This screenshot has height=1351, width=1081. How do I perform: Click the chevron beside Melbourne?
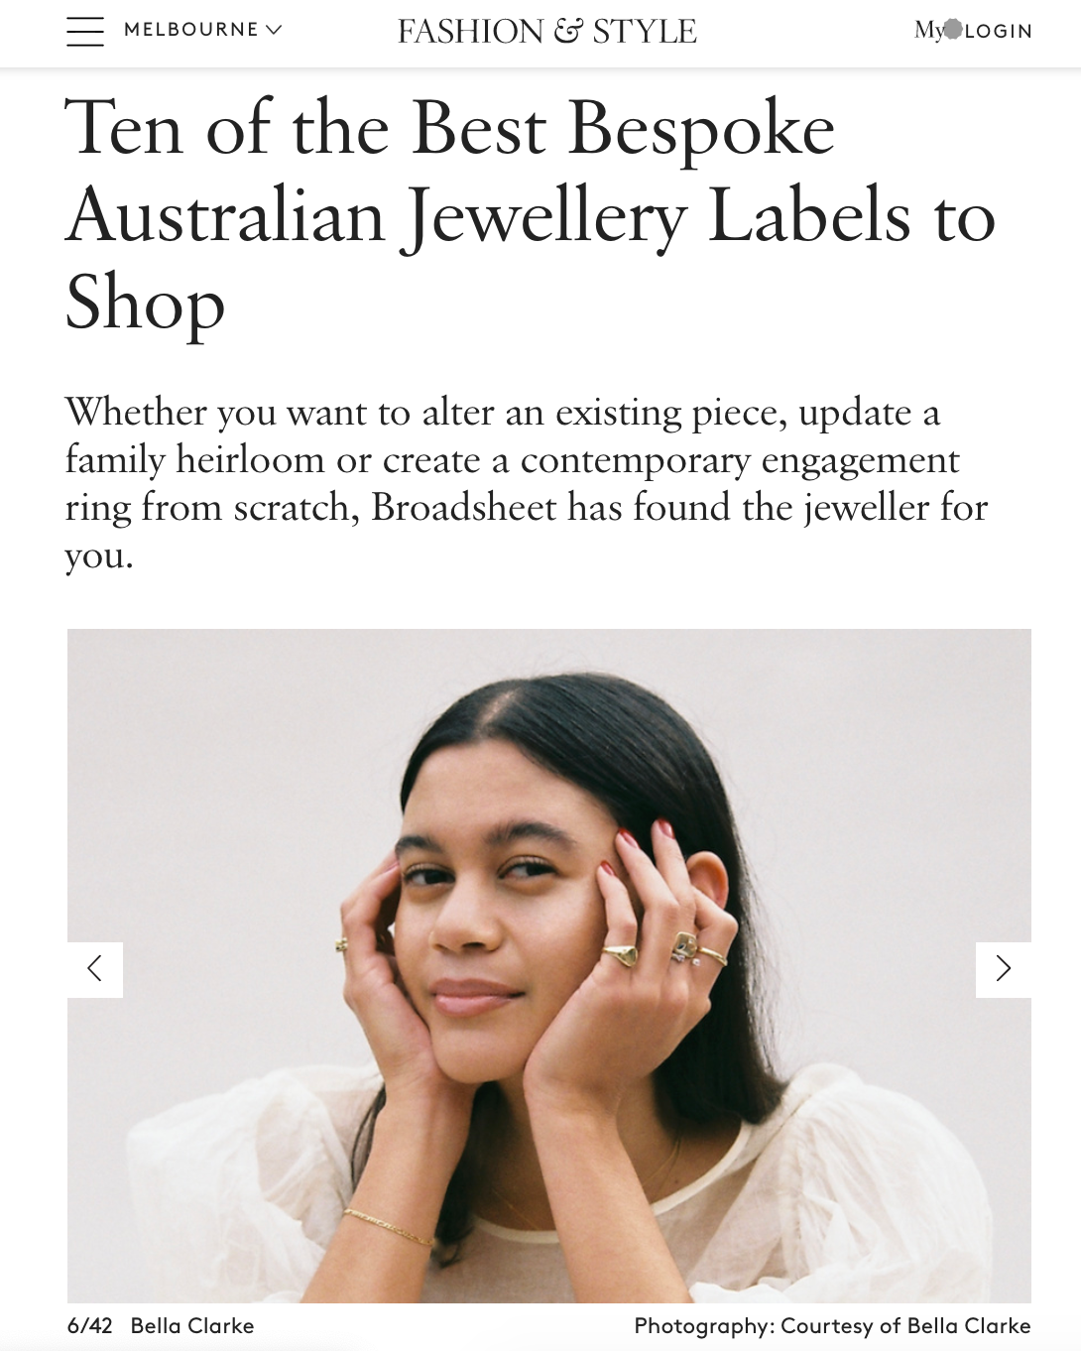(274, 30)
